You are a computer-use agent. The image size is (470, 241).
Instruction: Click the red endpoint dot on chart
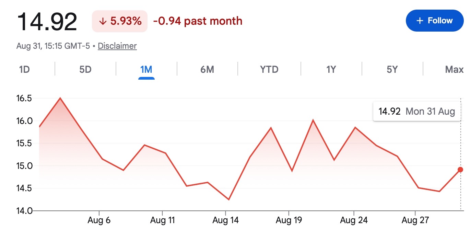(460, 170)
